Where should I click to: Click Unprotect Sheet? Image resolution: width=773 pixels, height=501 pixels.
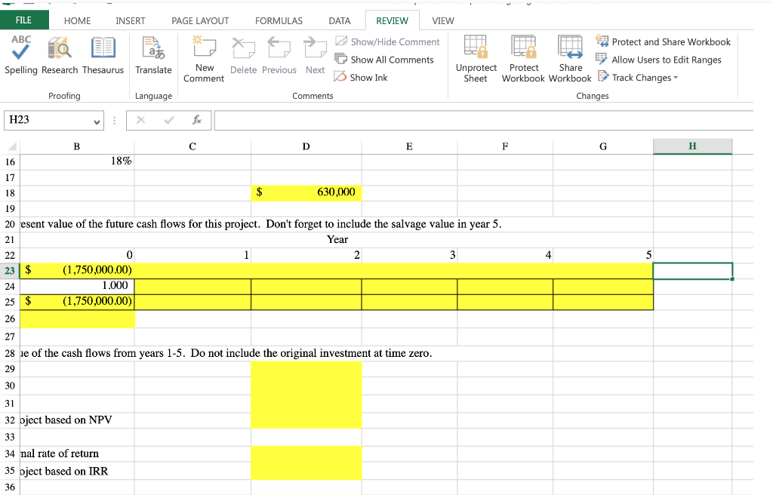476,58
